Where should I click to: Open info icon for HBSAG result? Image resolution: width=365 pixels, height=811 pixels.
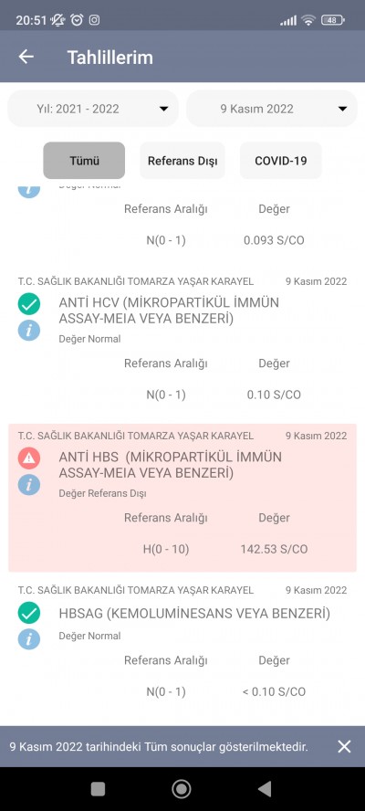click(29, 639)
